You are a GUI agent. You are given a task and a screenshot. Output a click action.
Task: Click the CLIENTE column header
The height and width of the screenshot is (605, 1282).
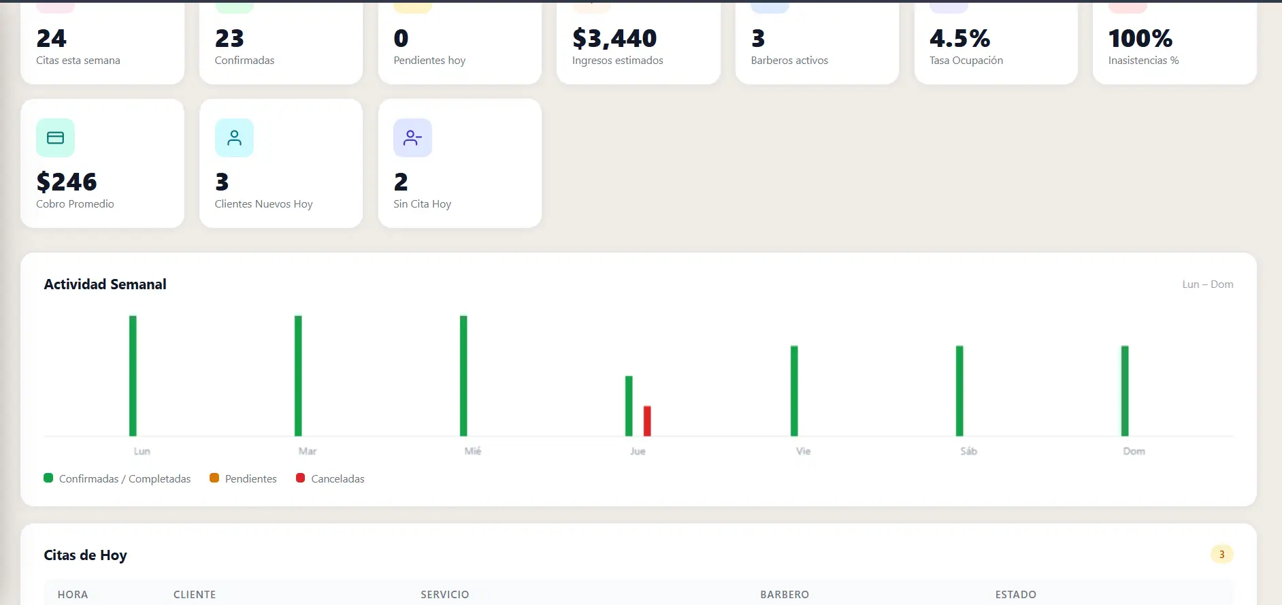195,595
